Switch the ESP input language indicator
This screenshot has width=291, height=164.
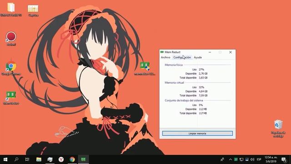point(259,159)
